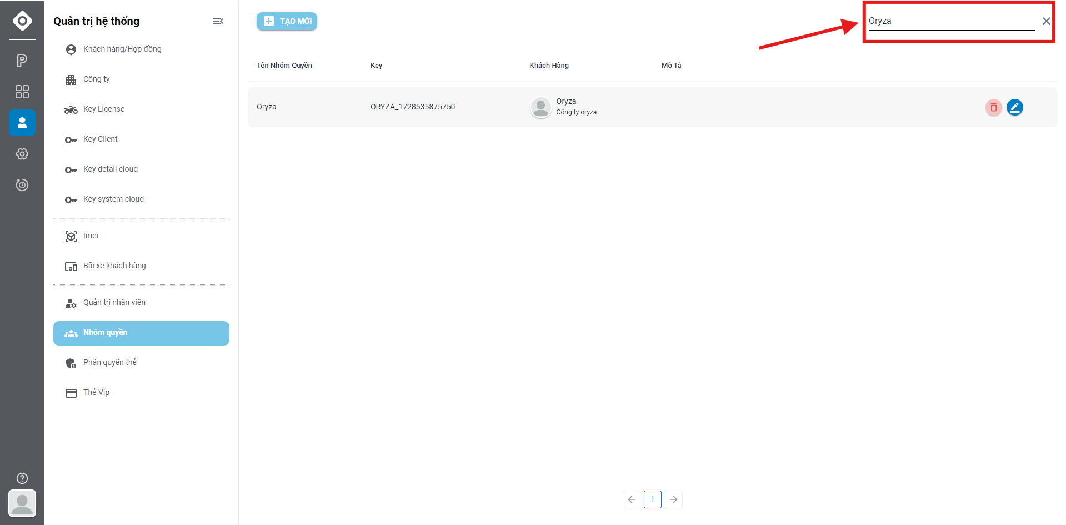Open the settings gear rail icon
The width and height of the screenshot is (1066, 525).
[x=22, y=154]
